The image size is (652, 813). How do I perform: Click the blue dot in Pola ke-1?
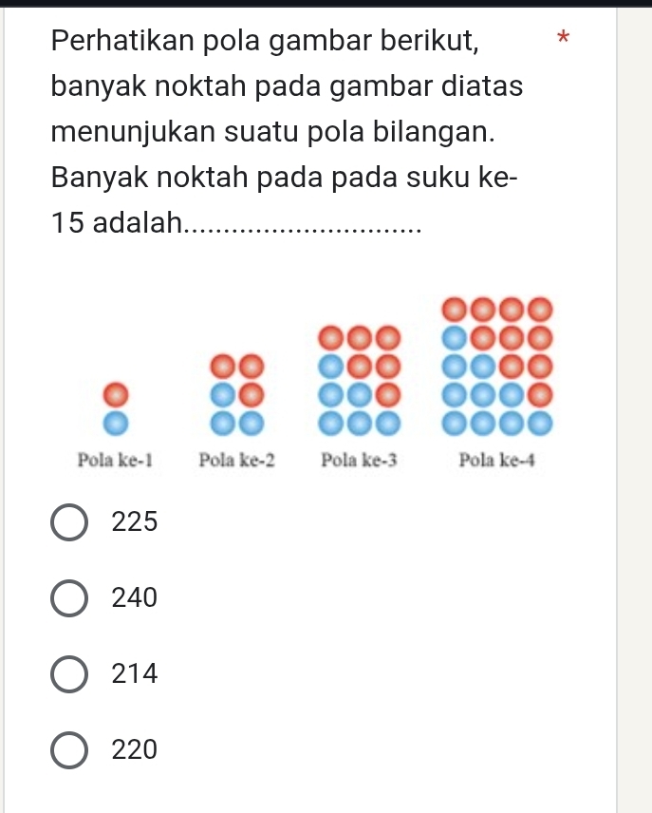116,423
